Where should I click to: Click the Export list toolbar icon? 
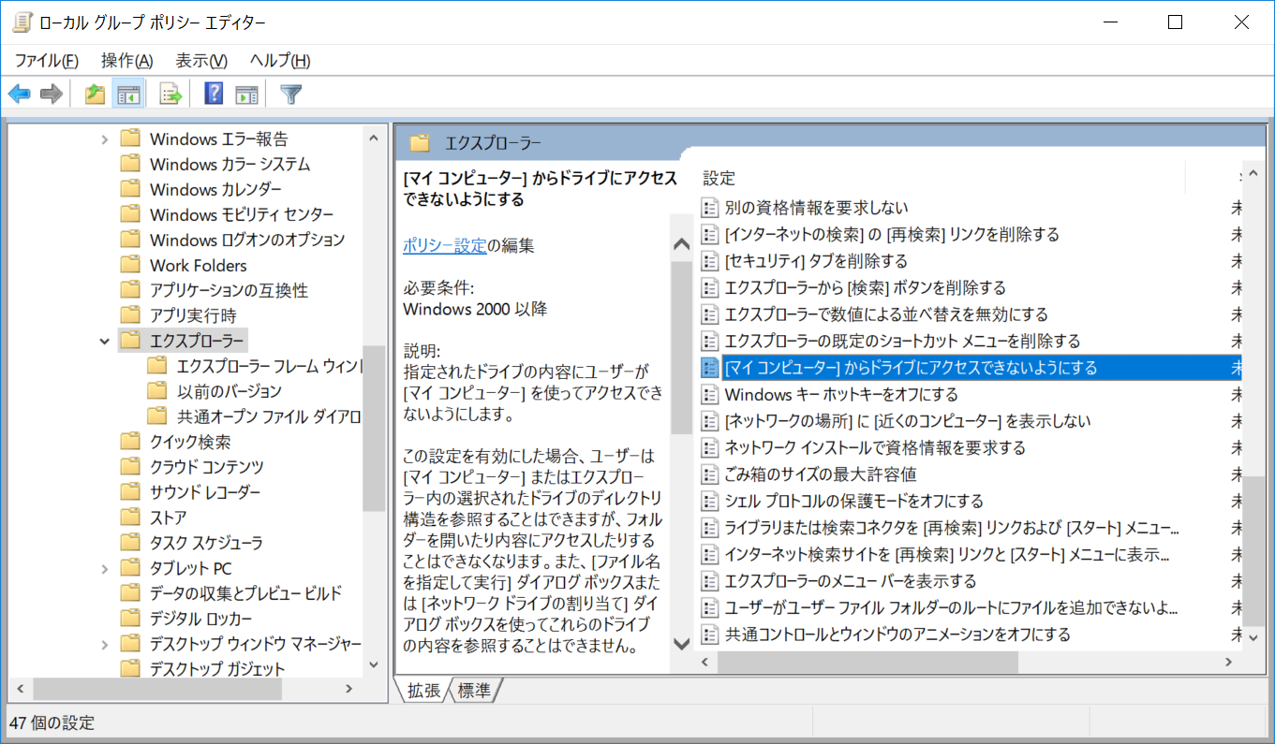tap(170, 94)
